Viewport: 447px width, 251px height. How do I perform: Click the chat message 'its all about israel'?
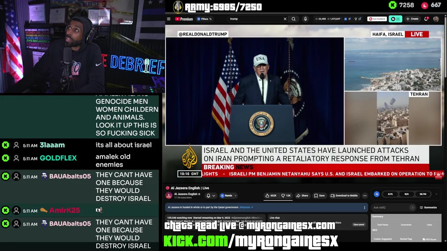coord(124,145)
